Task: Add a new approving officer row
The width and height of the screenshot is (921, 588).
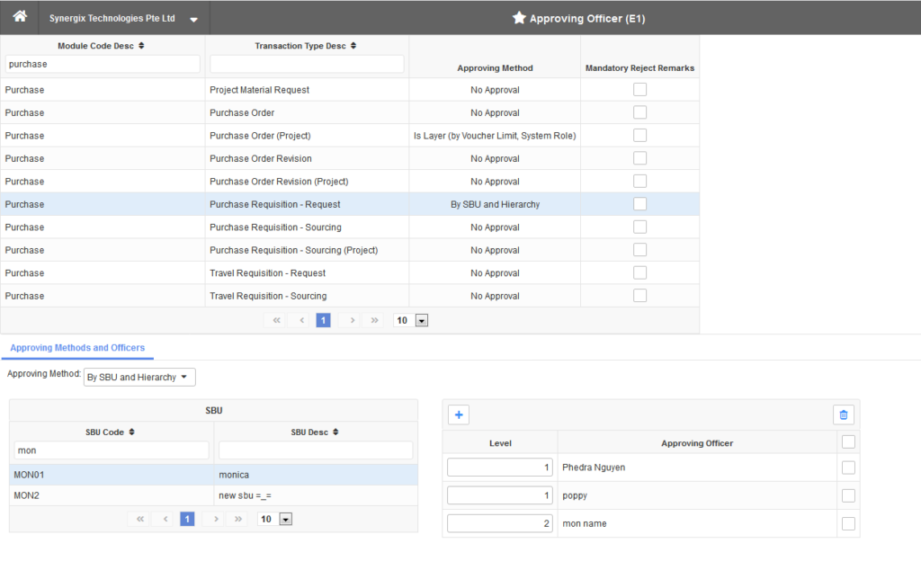Action: [459, 414]
